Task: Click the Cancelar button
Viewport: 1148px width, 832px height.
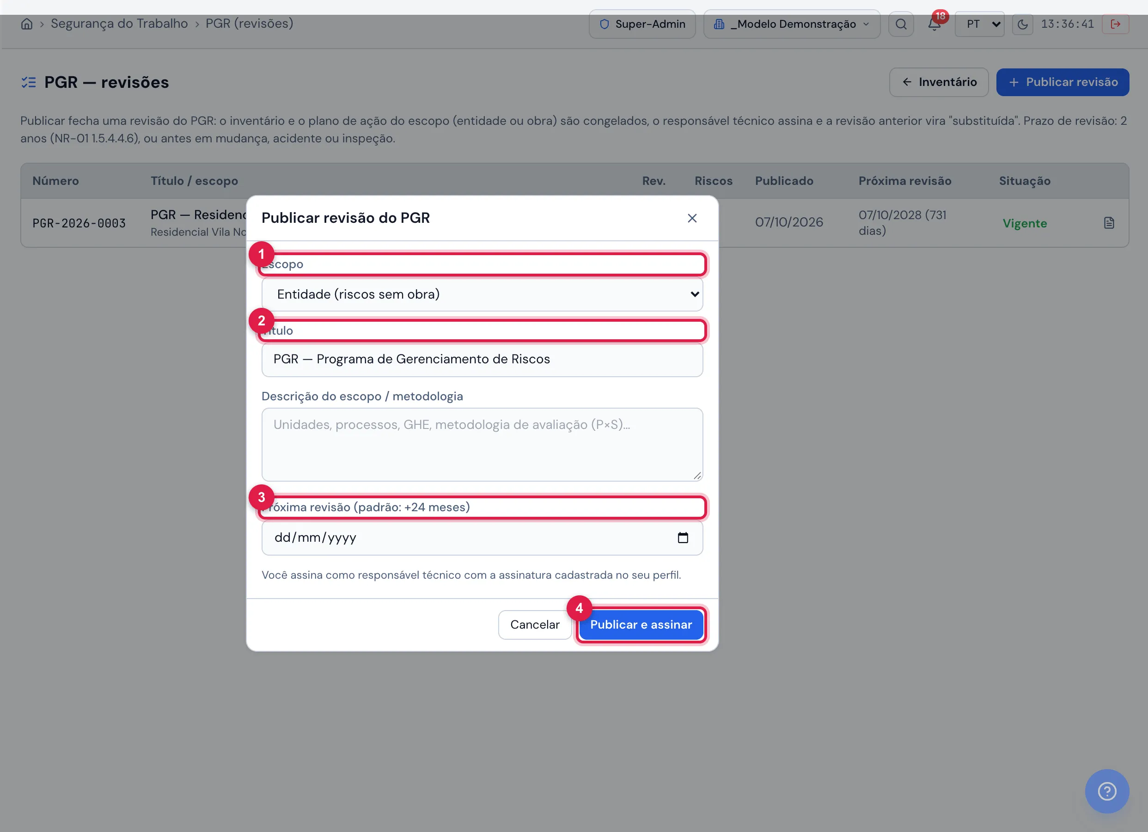Action: tap(535, 624)
